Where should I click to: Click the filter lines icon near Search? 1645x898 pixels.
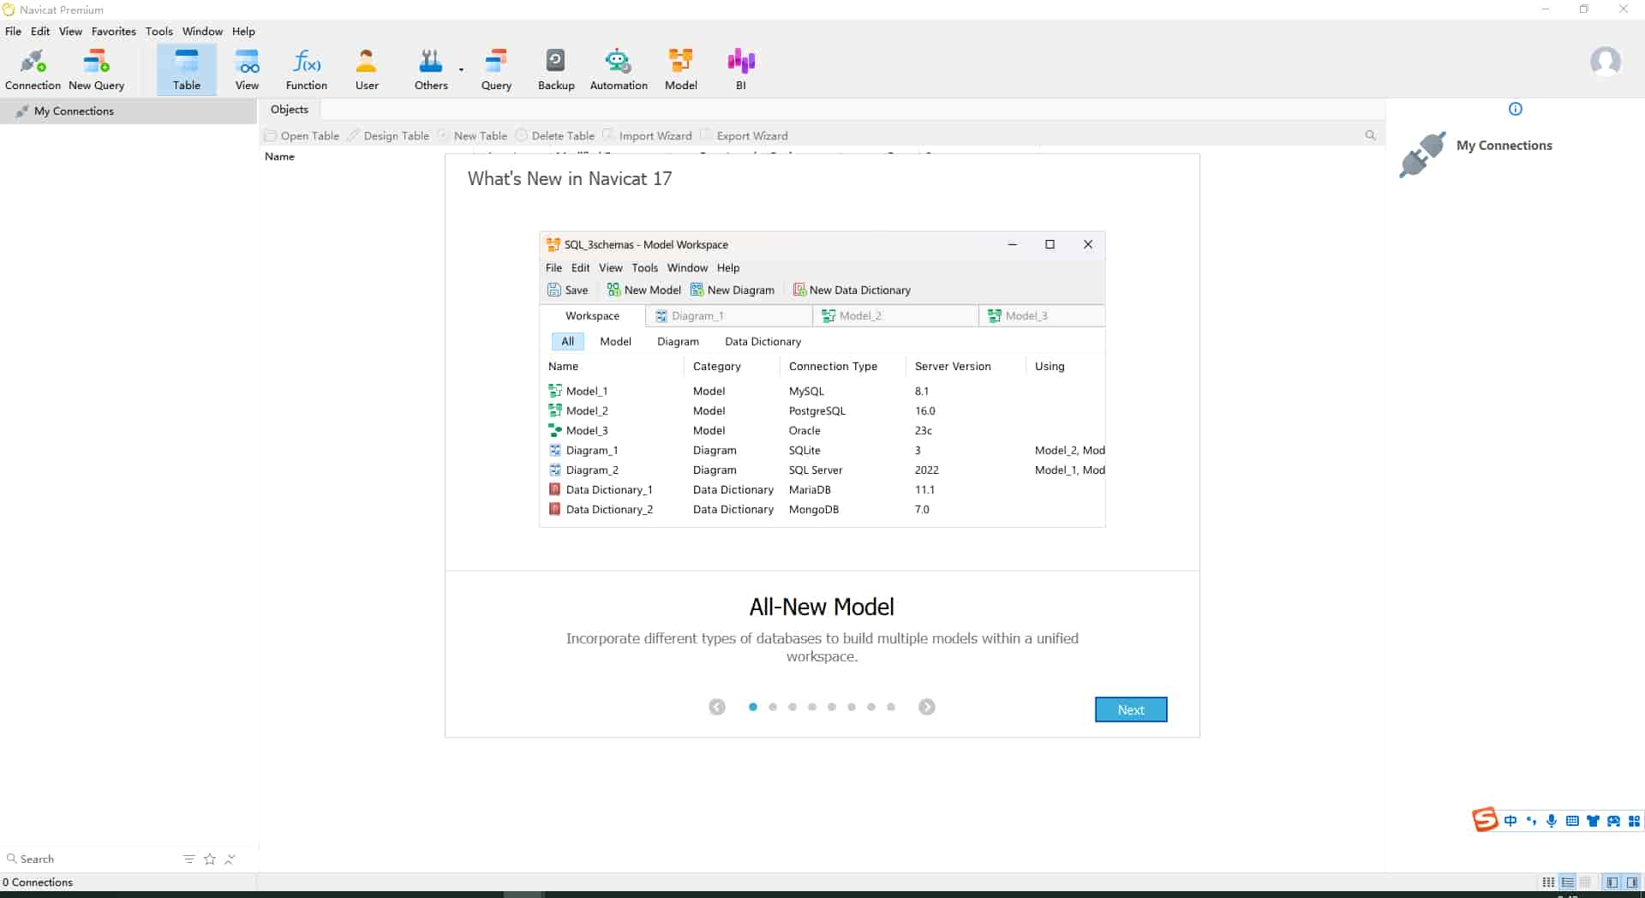pyautogui.click(x=189, y=859)
